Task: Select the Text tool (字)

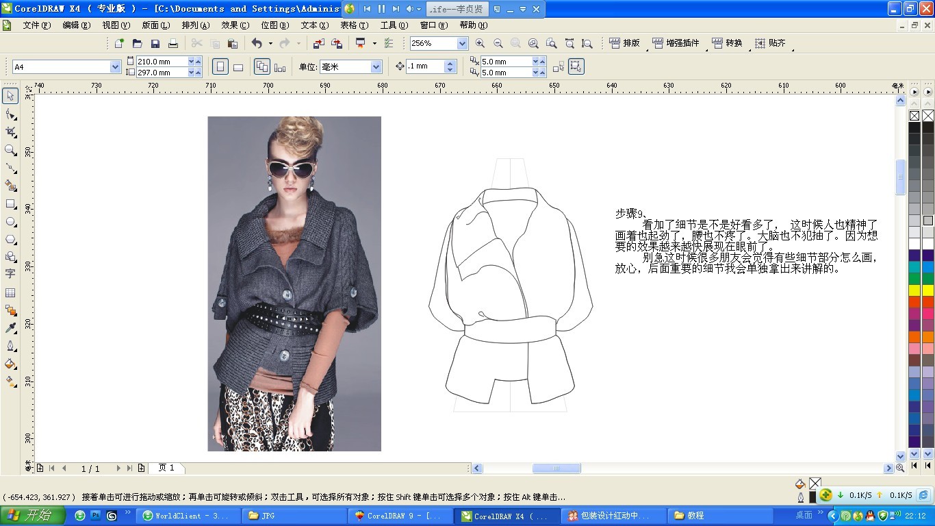Action: coord(10,274)
